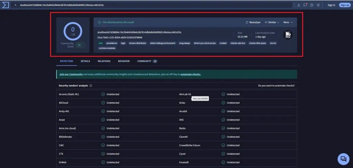Viewport: 353px width, 168px height.
Task: Click the Reanalyze button
Action: (253, 22)
